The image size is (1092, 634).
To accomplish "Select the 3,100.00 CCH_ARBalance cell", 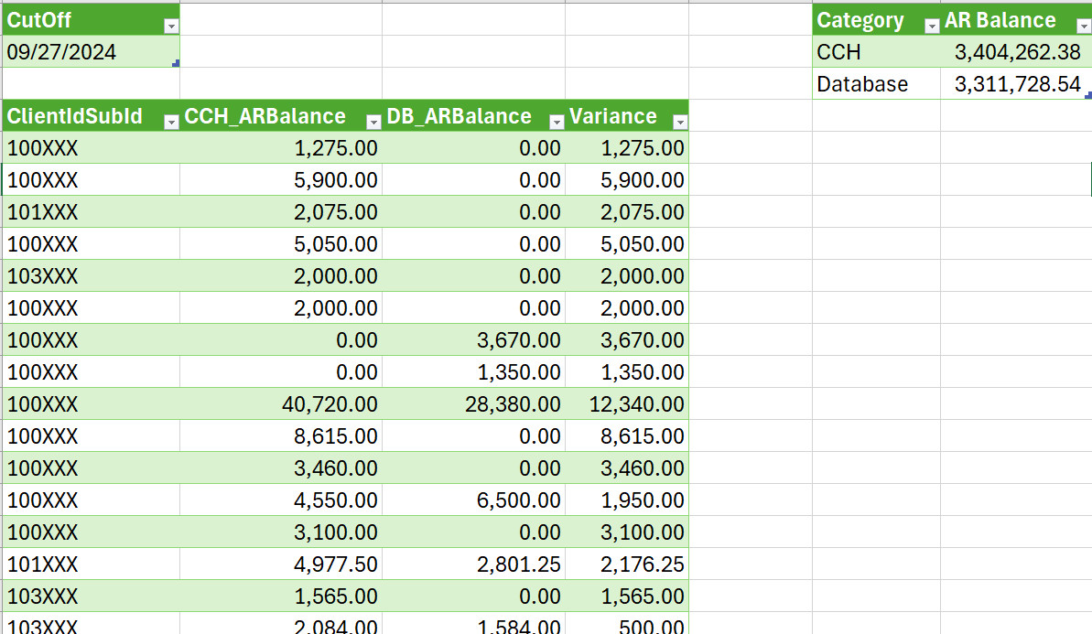I will [281, 532].
